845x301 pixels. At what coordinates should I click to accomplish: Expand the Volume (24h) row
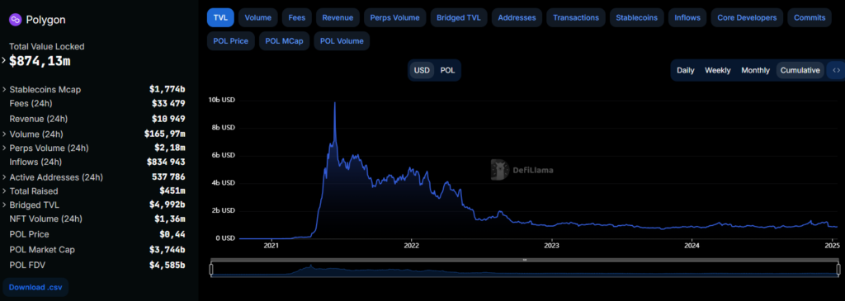coord(4,134)
